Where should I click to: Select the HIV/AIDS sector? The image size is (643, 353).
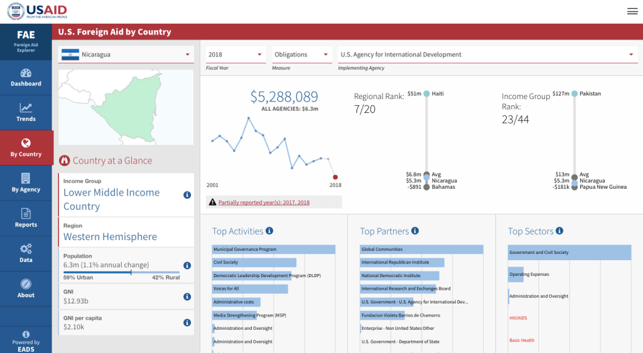[x=518, y=318]
